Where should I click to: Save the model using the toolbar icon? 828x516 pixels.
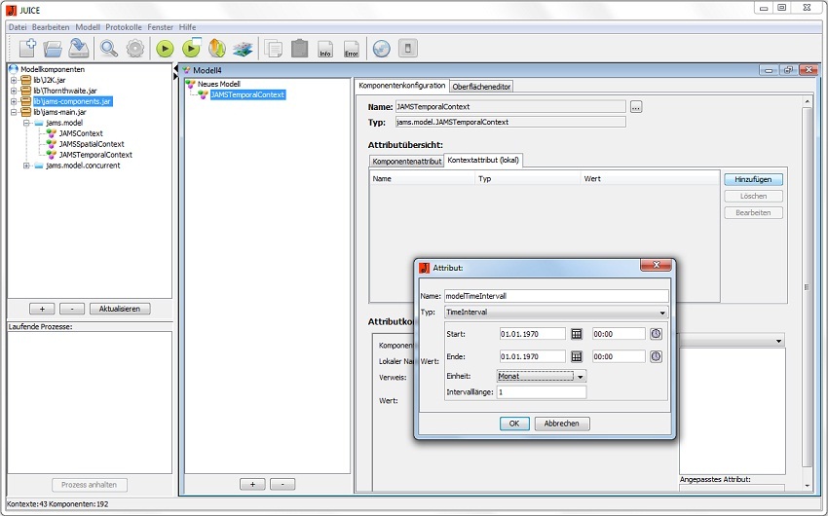tap(79, 48)
